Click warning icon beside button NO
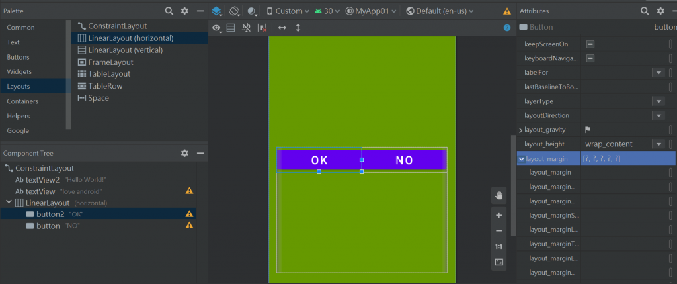This screenshot has height=284, width=677. [x=189, y=225]
